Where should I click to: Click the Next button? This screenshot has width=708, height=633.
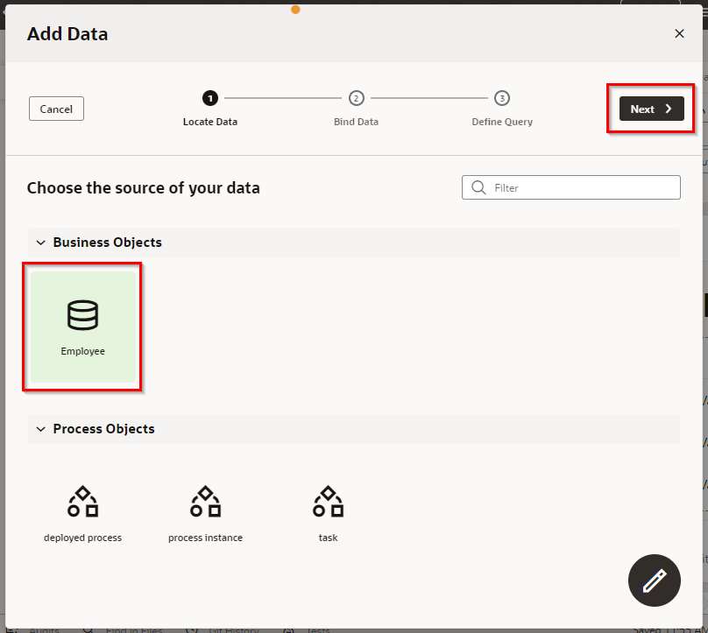tap(651, 109)
